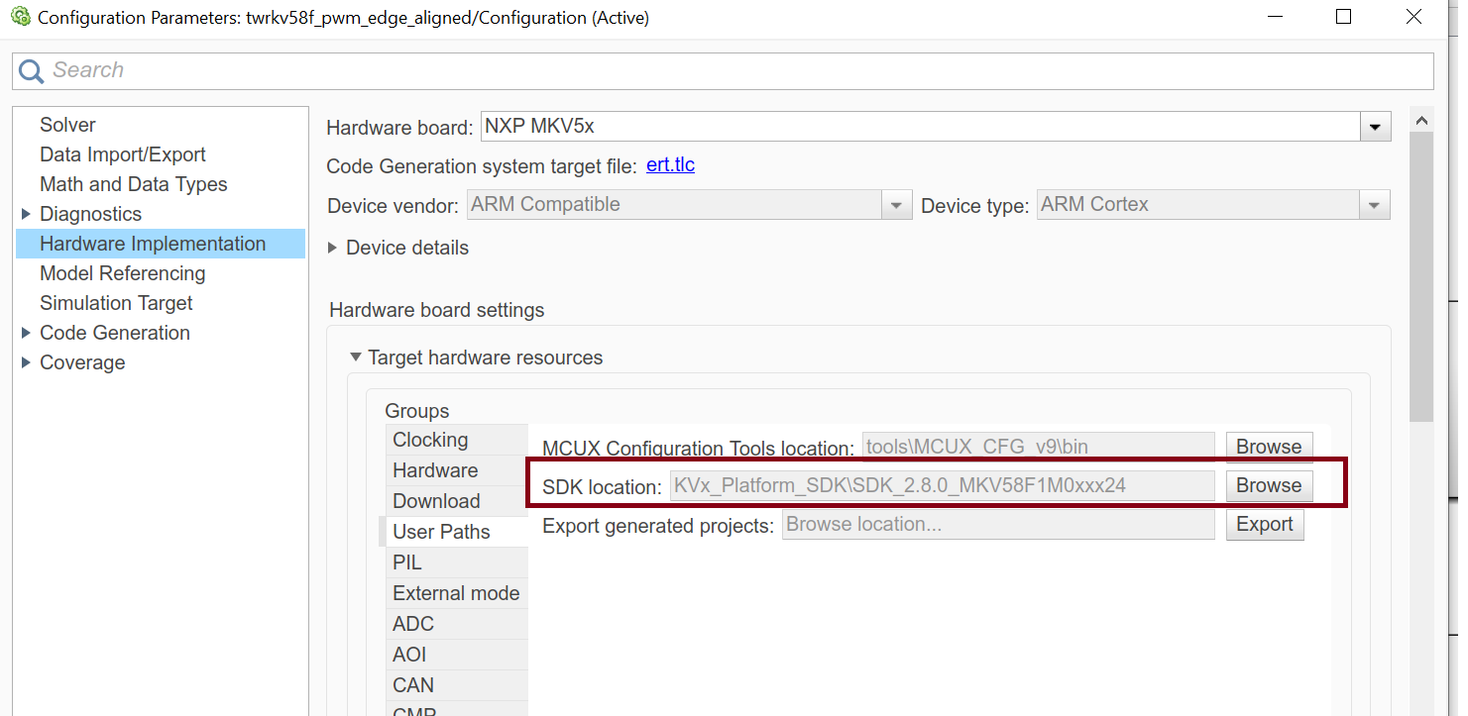
Task: Click the Search text field
Action: (x=734, y=70)
